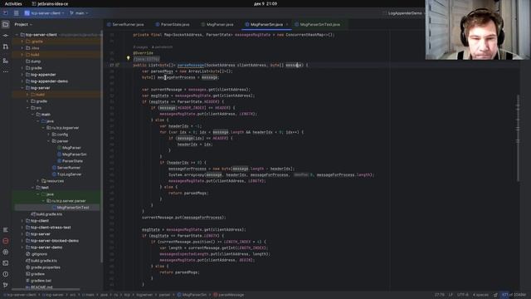Select tcp-server-demo folder in project tree
Screen dimensions: 531x299
point(44,248)
